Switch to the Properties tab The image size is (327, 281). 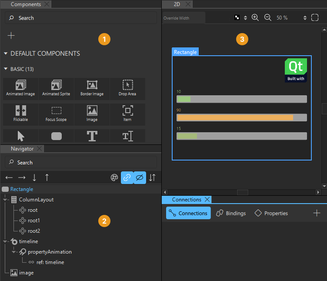(x=271, y=213)
